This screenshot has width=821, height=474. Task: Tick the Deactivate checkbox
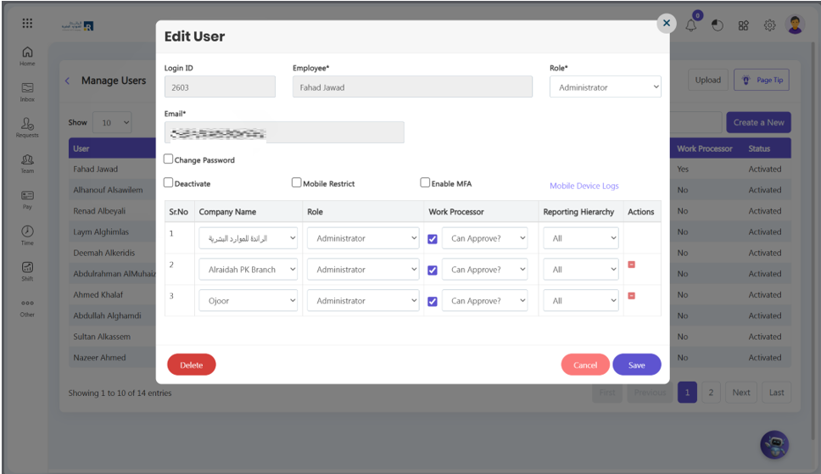pos(169,183)
